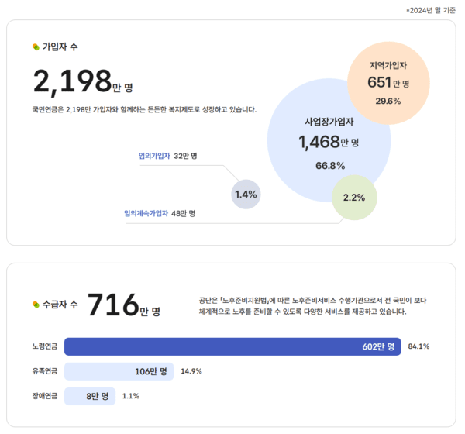465x434 pixels.
Task: Click the 노령연금 row label
Action: (45, 346)
